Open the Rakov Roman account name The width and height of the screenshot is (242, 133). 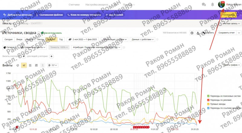(x=234, y=5)
